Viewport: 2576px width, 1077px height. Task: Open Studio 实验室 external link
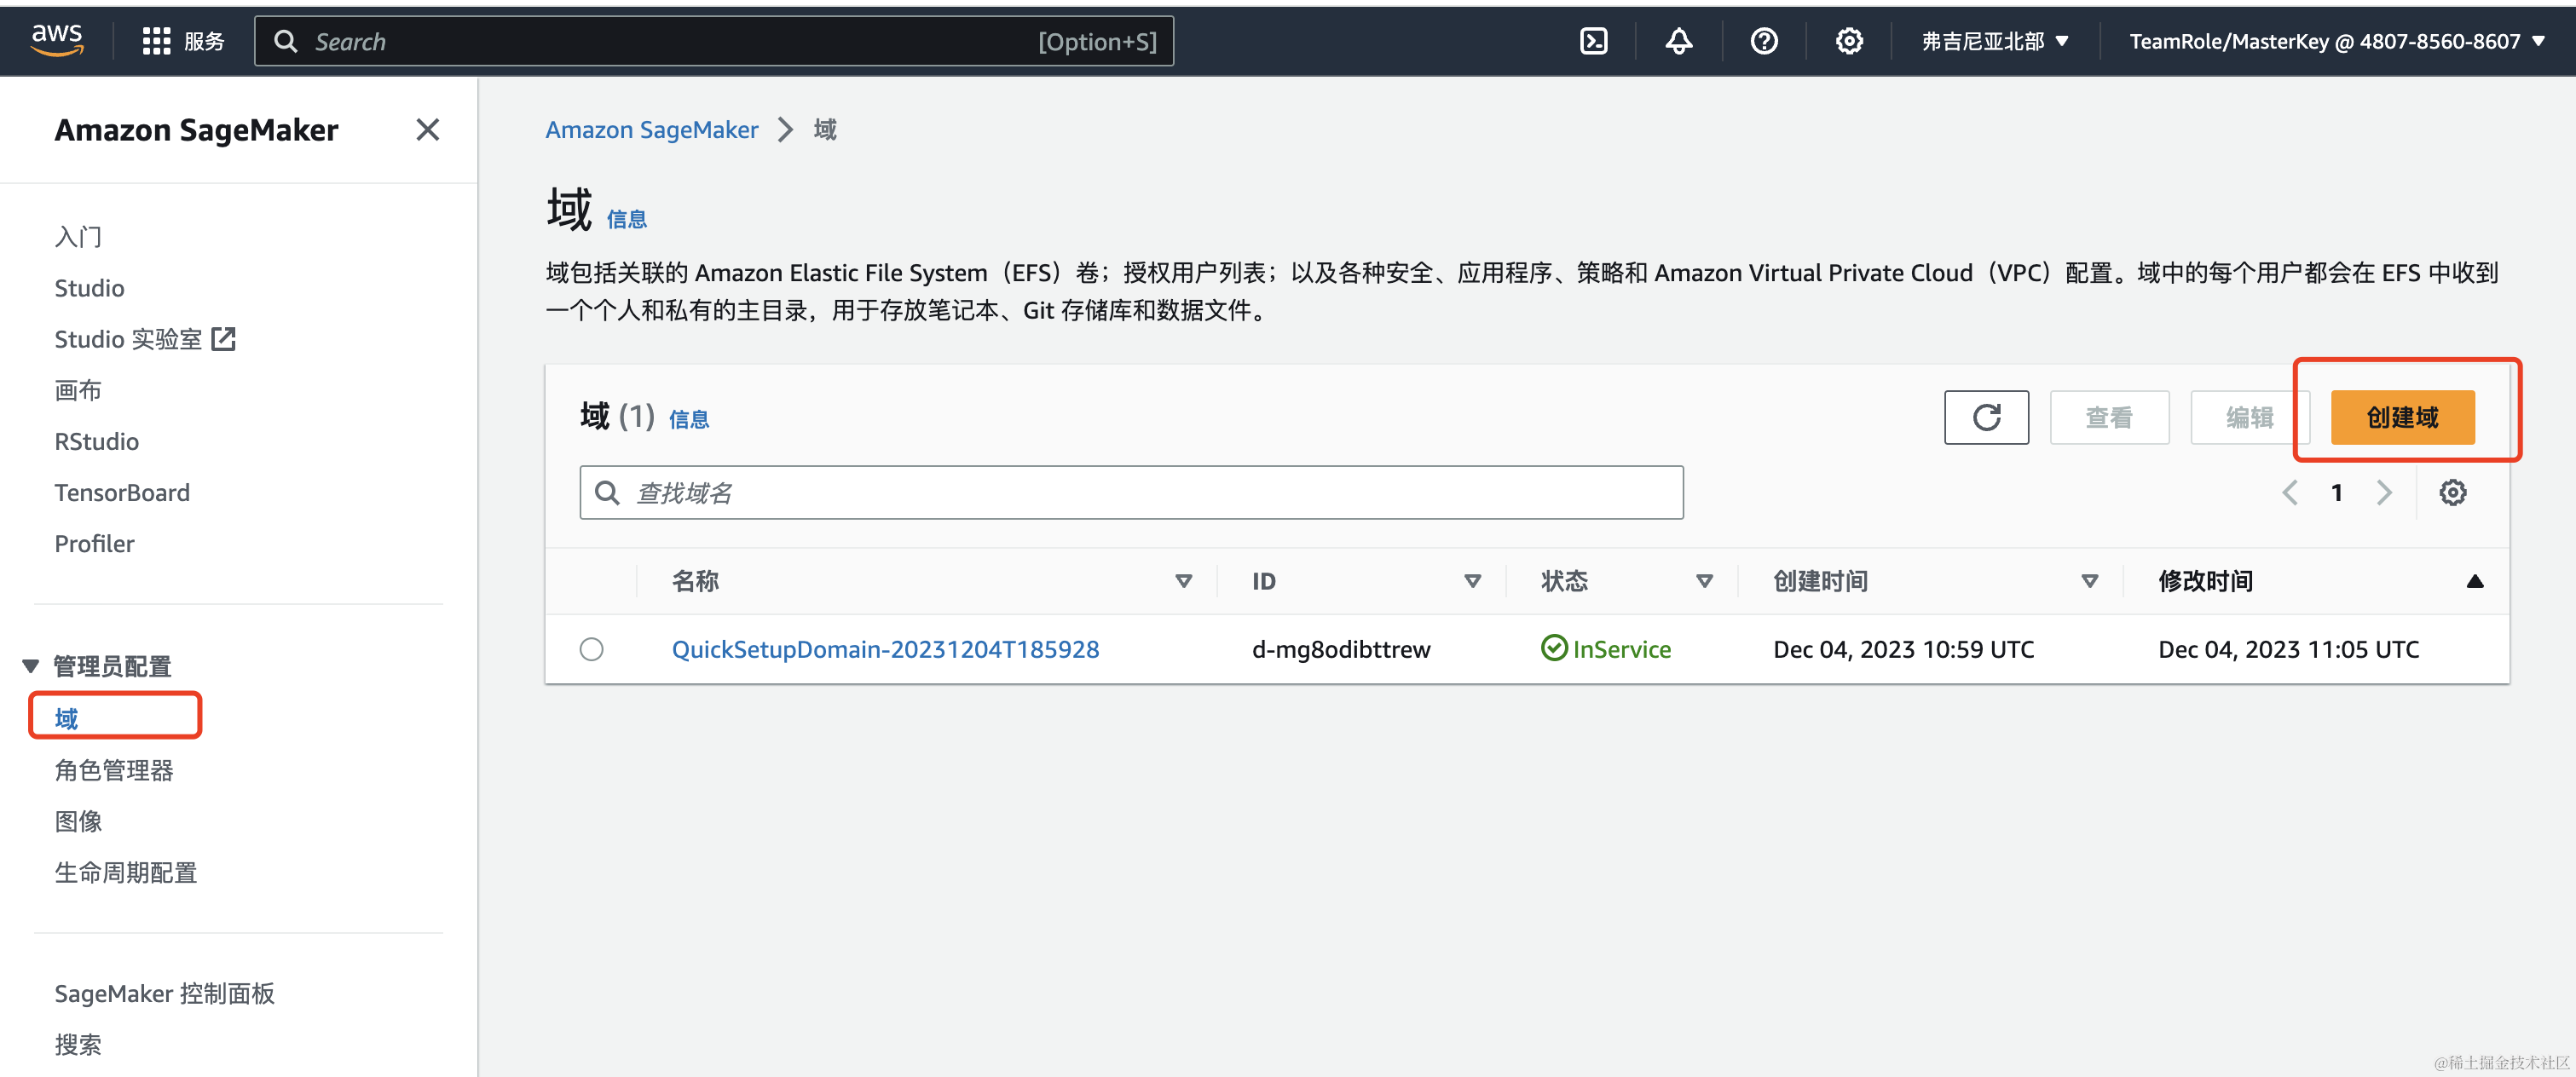click(145, 339)
